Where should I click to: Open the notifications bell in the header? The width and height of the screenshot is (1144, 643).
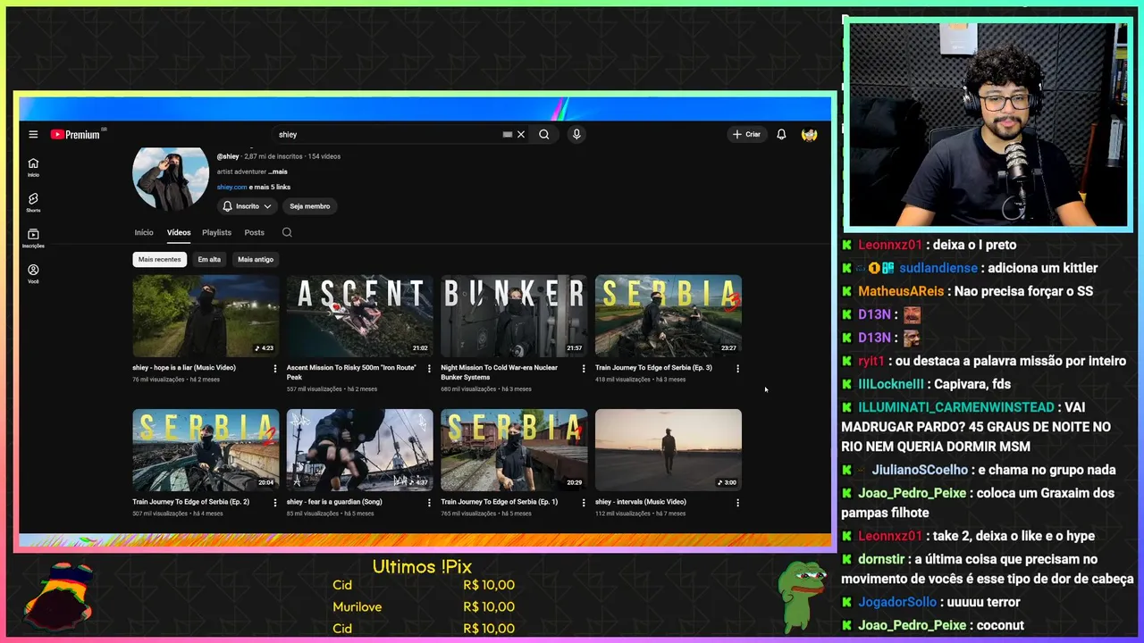point(781,135)
